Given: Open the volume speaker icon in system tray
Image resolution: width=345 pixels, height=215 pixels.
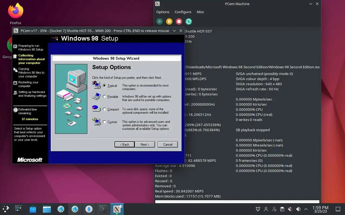Looking at the screenshot, I should tap(298, 209).
